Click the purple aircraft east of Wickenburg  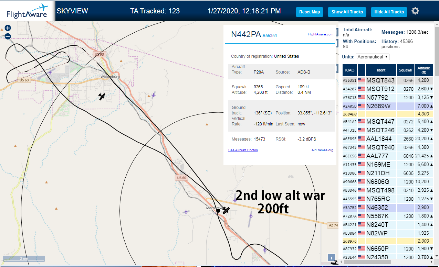(x=153, y=95)
